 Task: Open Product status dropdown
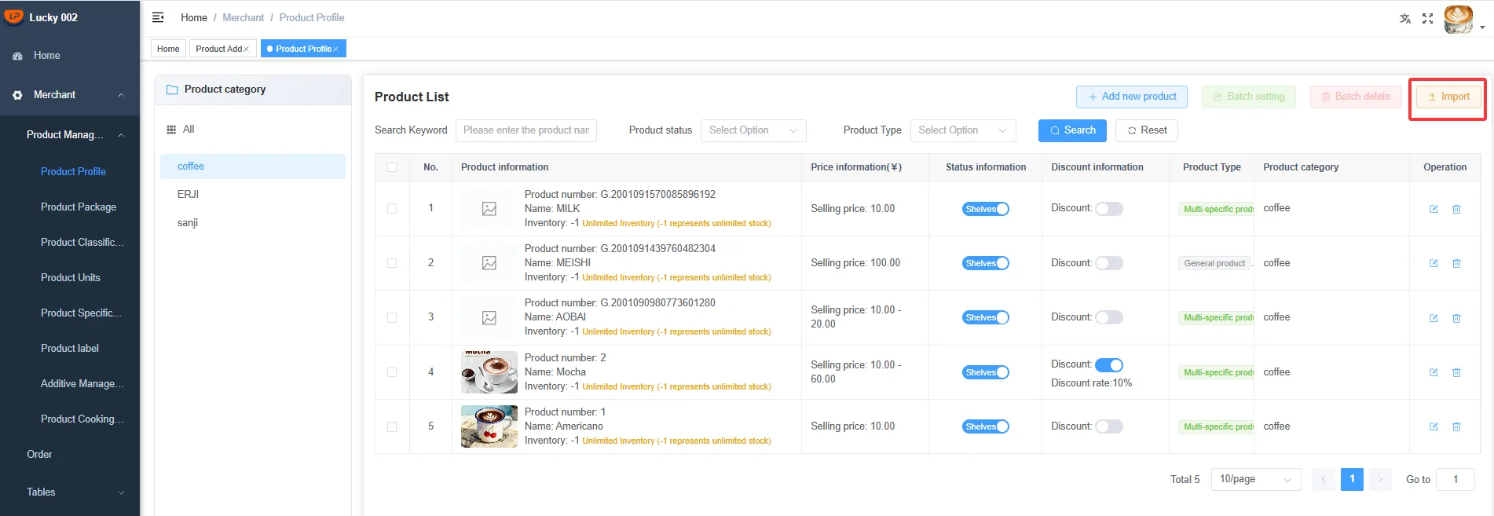tap(753, 130)
